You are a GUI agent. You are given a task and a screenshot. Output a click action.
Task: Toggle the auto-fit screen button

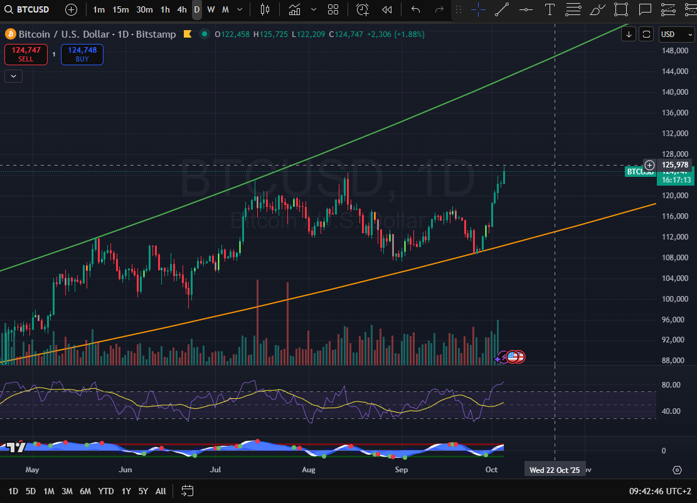(x=646, y=34)
